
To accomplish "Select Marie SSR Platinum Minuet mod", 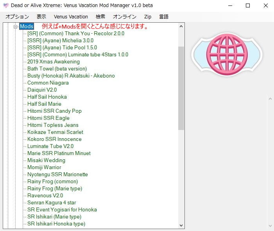I will click(x=59, y=153).
